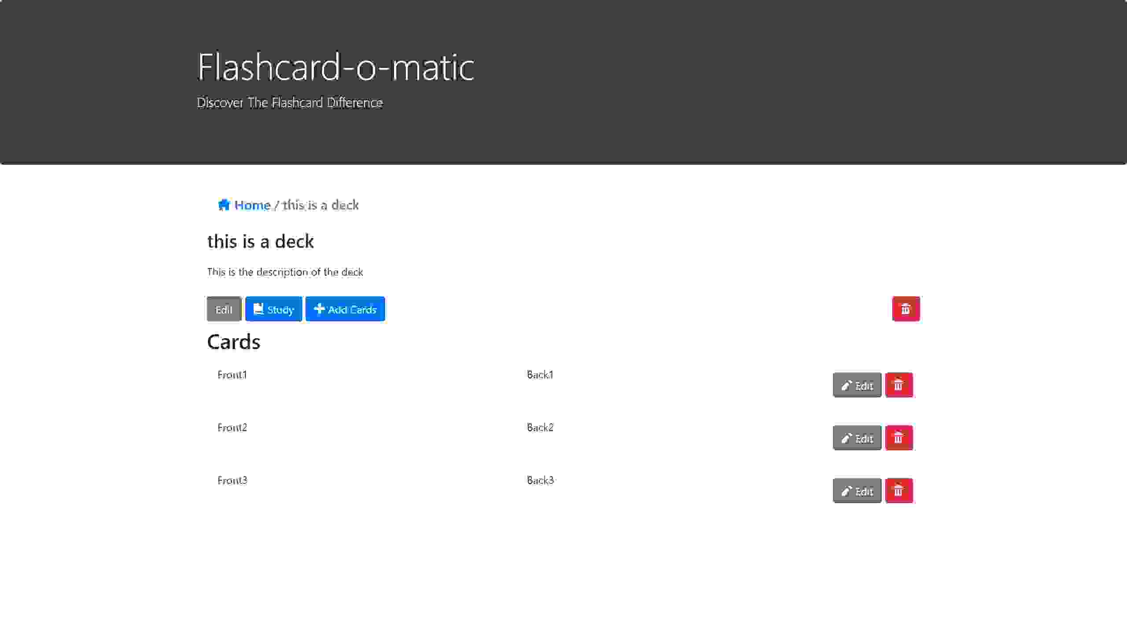Click the pencil icon in the Front2 row
This screenshot has height=634, width=1127.
(x=846, y=439)
